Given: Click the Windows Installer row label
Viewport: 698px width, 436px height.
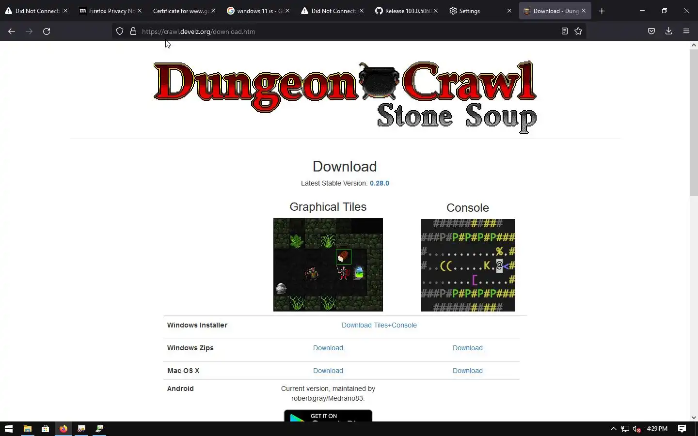Looking at the screenshot, I should [x=197, y=325].
